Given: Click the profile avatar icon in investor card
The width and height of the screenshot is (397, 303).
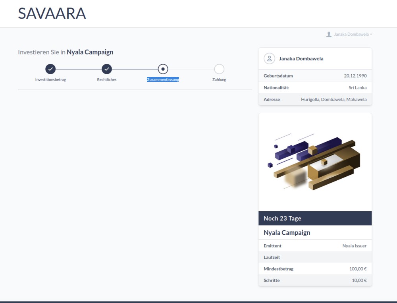Looking at the screenshot, I should pos(270,58).
